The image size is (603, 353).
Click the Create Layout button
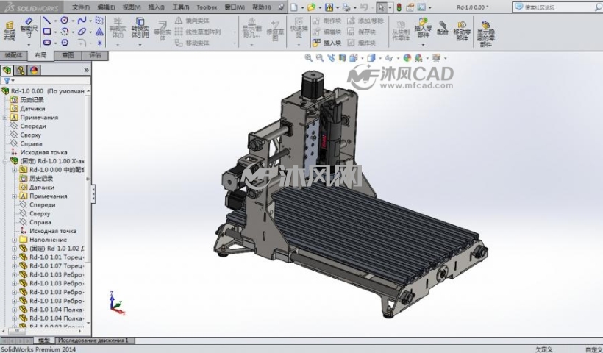pyautogui.click(x=10, y=31)
